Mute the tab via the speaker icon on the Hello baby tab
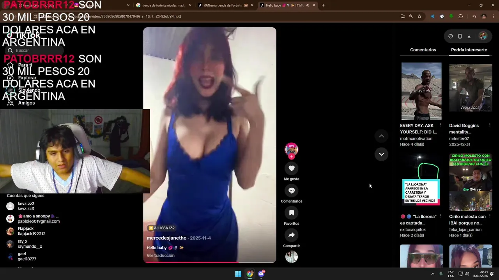Image resolution: width=499 pixels, height=280 pixels. pos(308,5)
